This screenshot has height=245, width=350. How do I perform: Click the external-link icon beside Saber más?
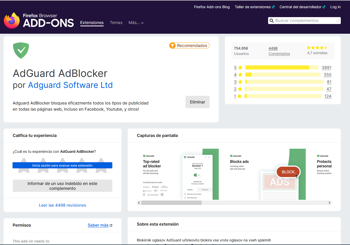[111, 225]
